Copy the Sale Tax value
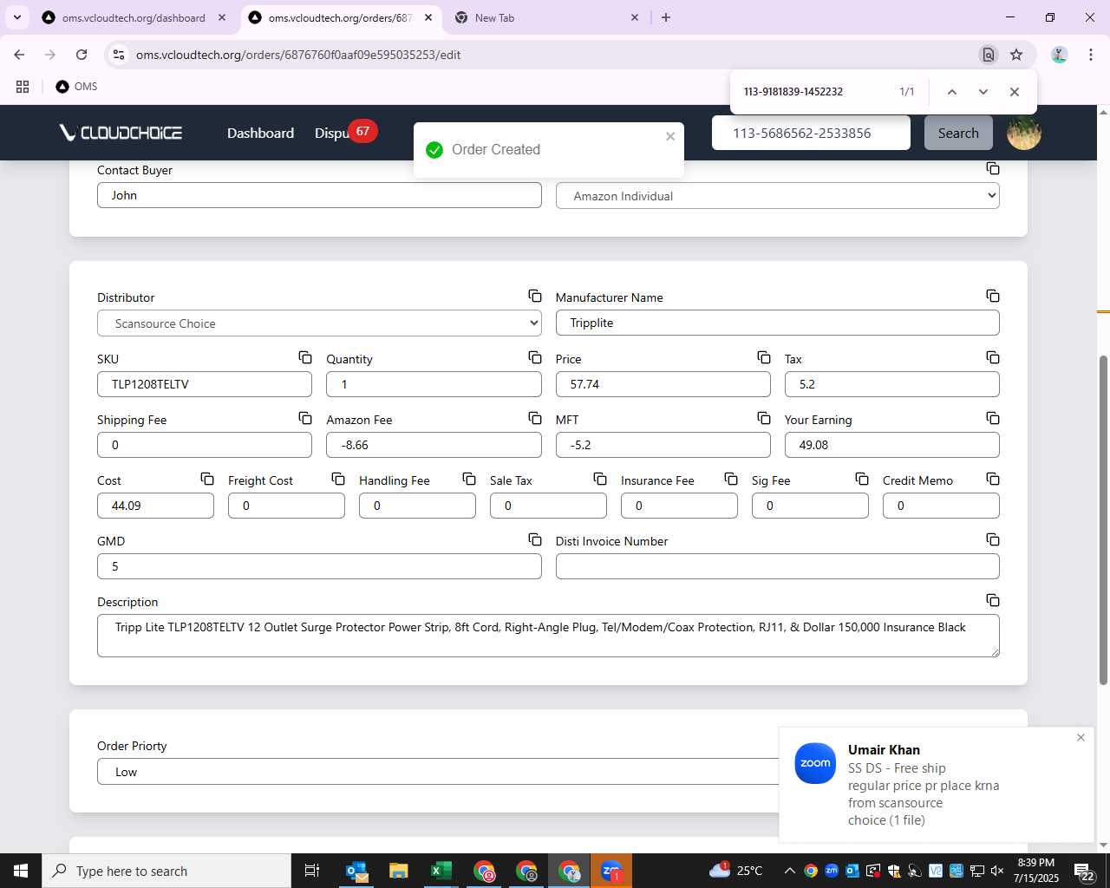 point(600,479)
